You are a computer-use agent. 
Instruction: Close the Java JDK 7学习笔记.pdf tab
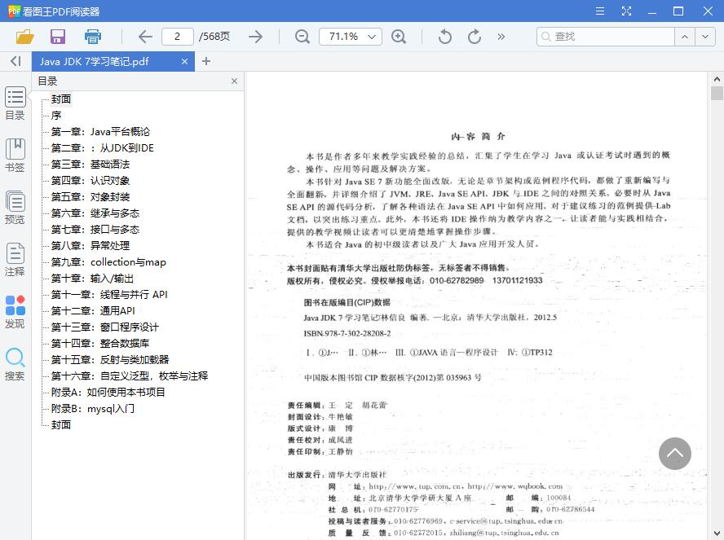(x=184, y=61)
